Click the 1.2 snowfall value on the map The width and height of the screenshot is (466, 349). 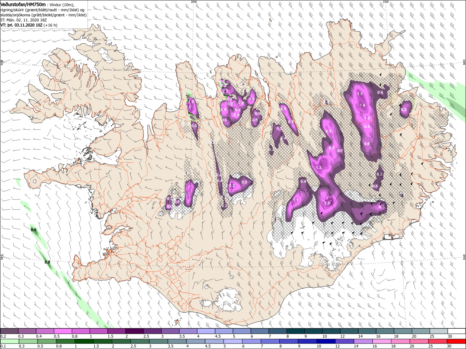click(x=232, y=186)
